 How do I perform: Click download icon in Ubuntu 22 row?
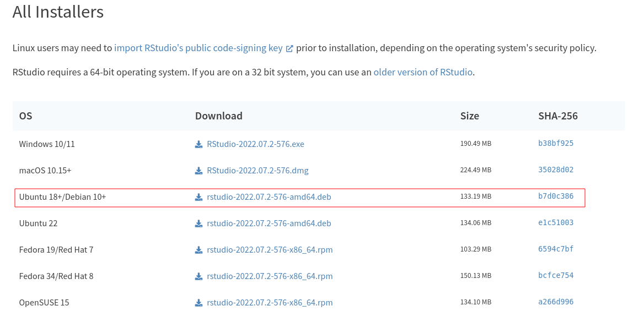click(x=198, y=223)
